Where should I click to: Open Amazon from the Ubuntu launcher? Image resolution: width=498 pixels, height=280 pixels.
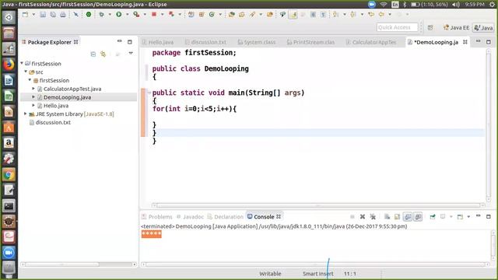[9, 143]
